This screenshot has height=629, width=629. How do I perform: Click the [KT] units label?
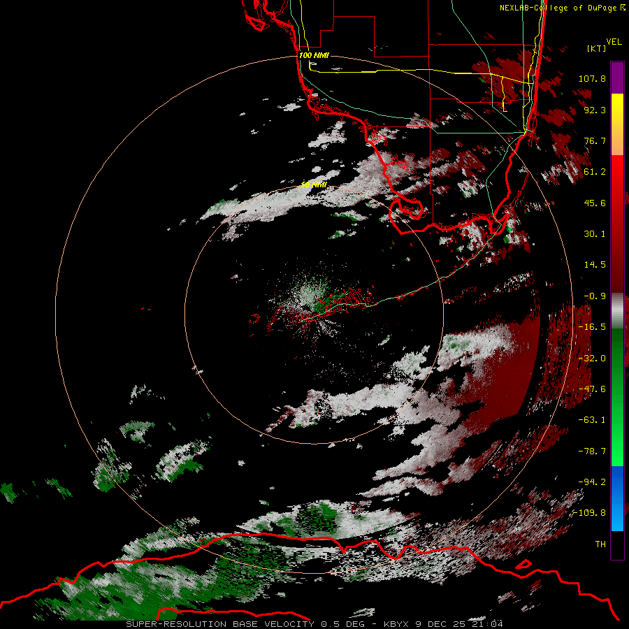coord(597,48)
